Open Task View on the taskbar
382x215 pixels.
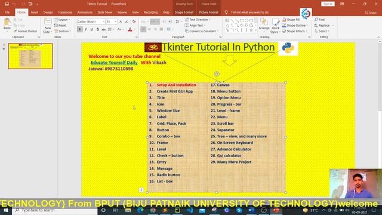(x=115, y=210)
